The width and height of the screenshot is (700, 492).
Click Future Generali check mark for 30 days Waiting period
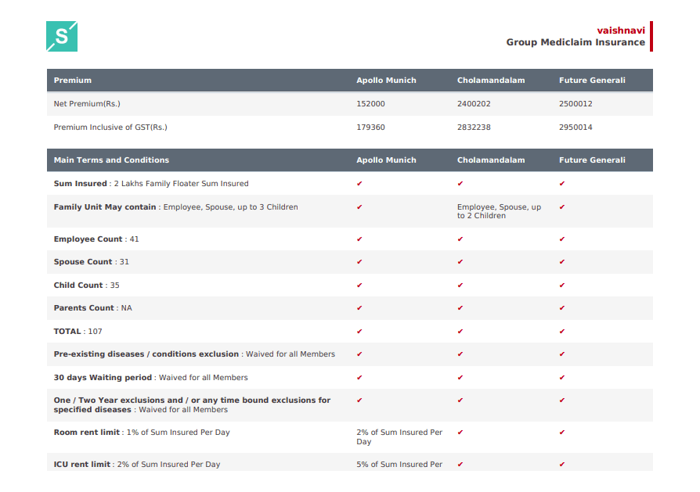click(x=562, y=377)
